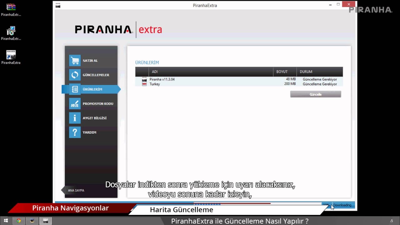Close the PiranhaExtra window

[x=348, y=4]
